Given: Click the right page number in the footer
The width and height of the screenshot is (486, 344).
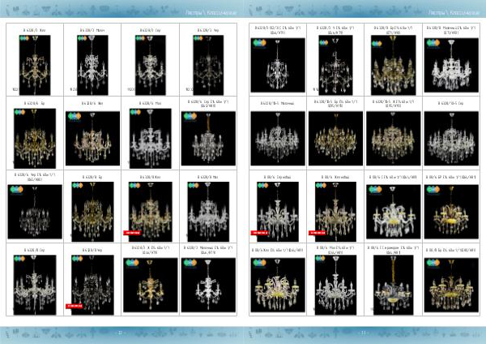Looking at the screenshot, I should click(364, 332).
